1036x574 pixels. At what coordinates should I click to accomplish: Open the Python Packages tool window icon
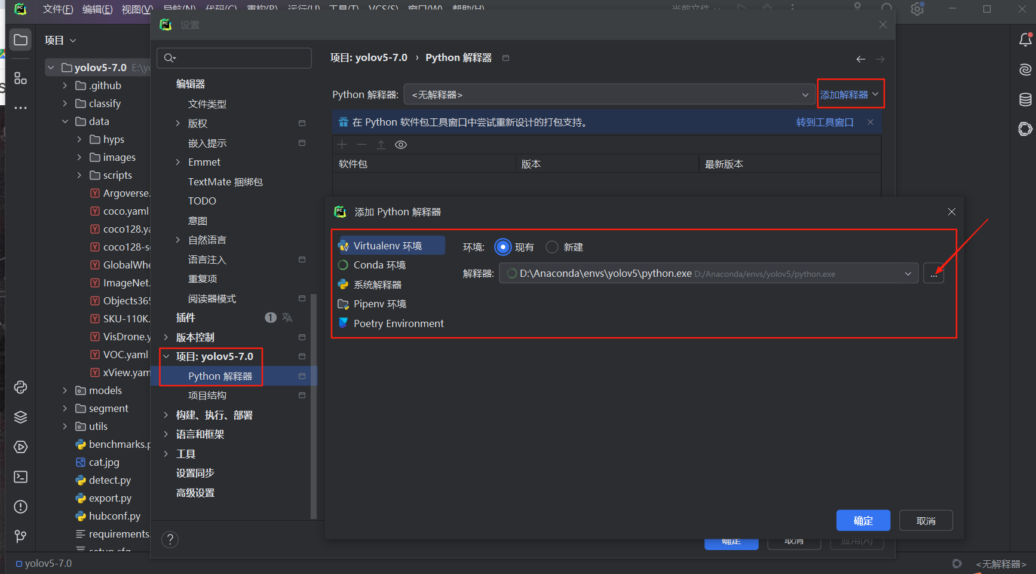(x=20, y=387)
